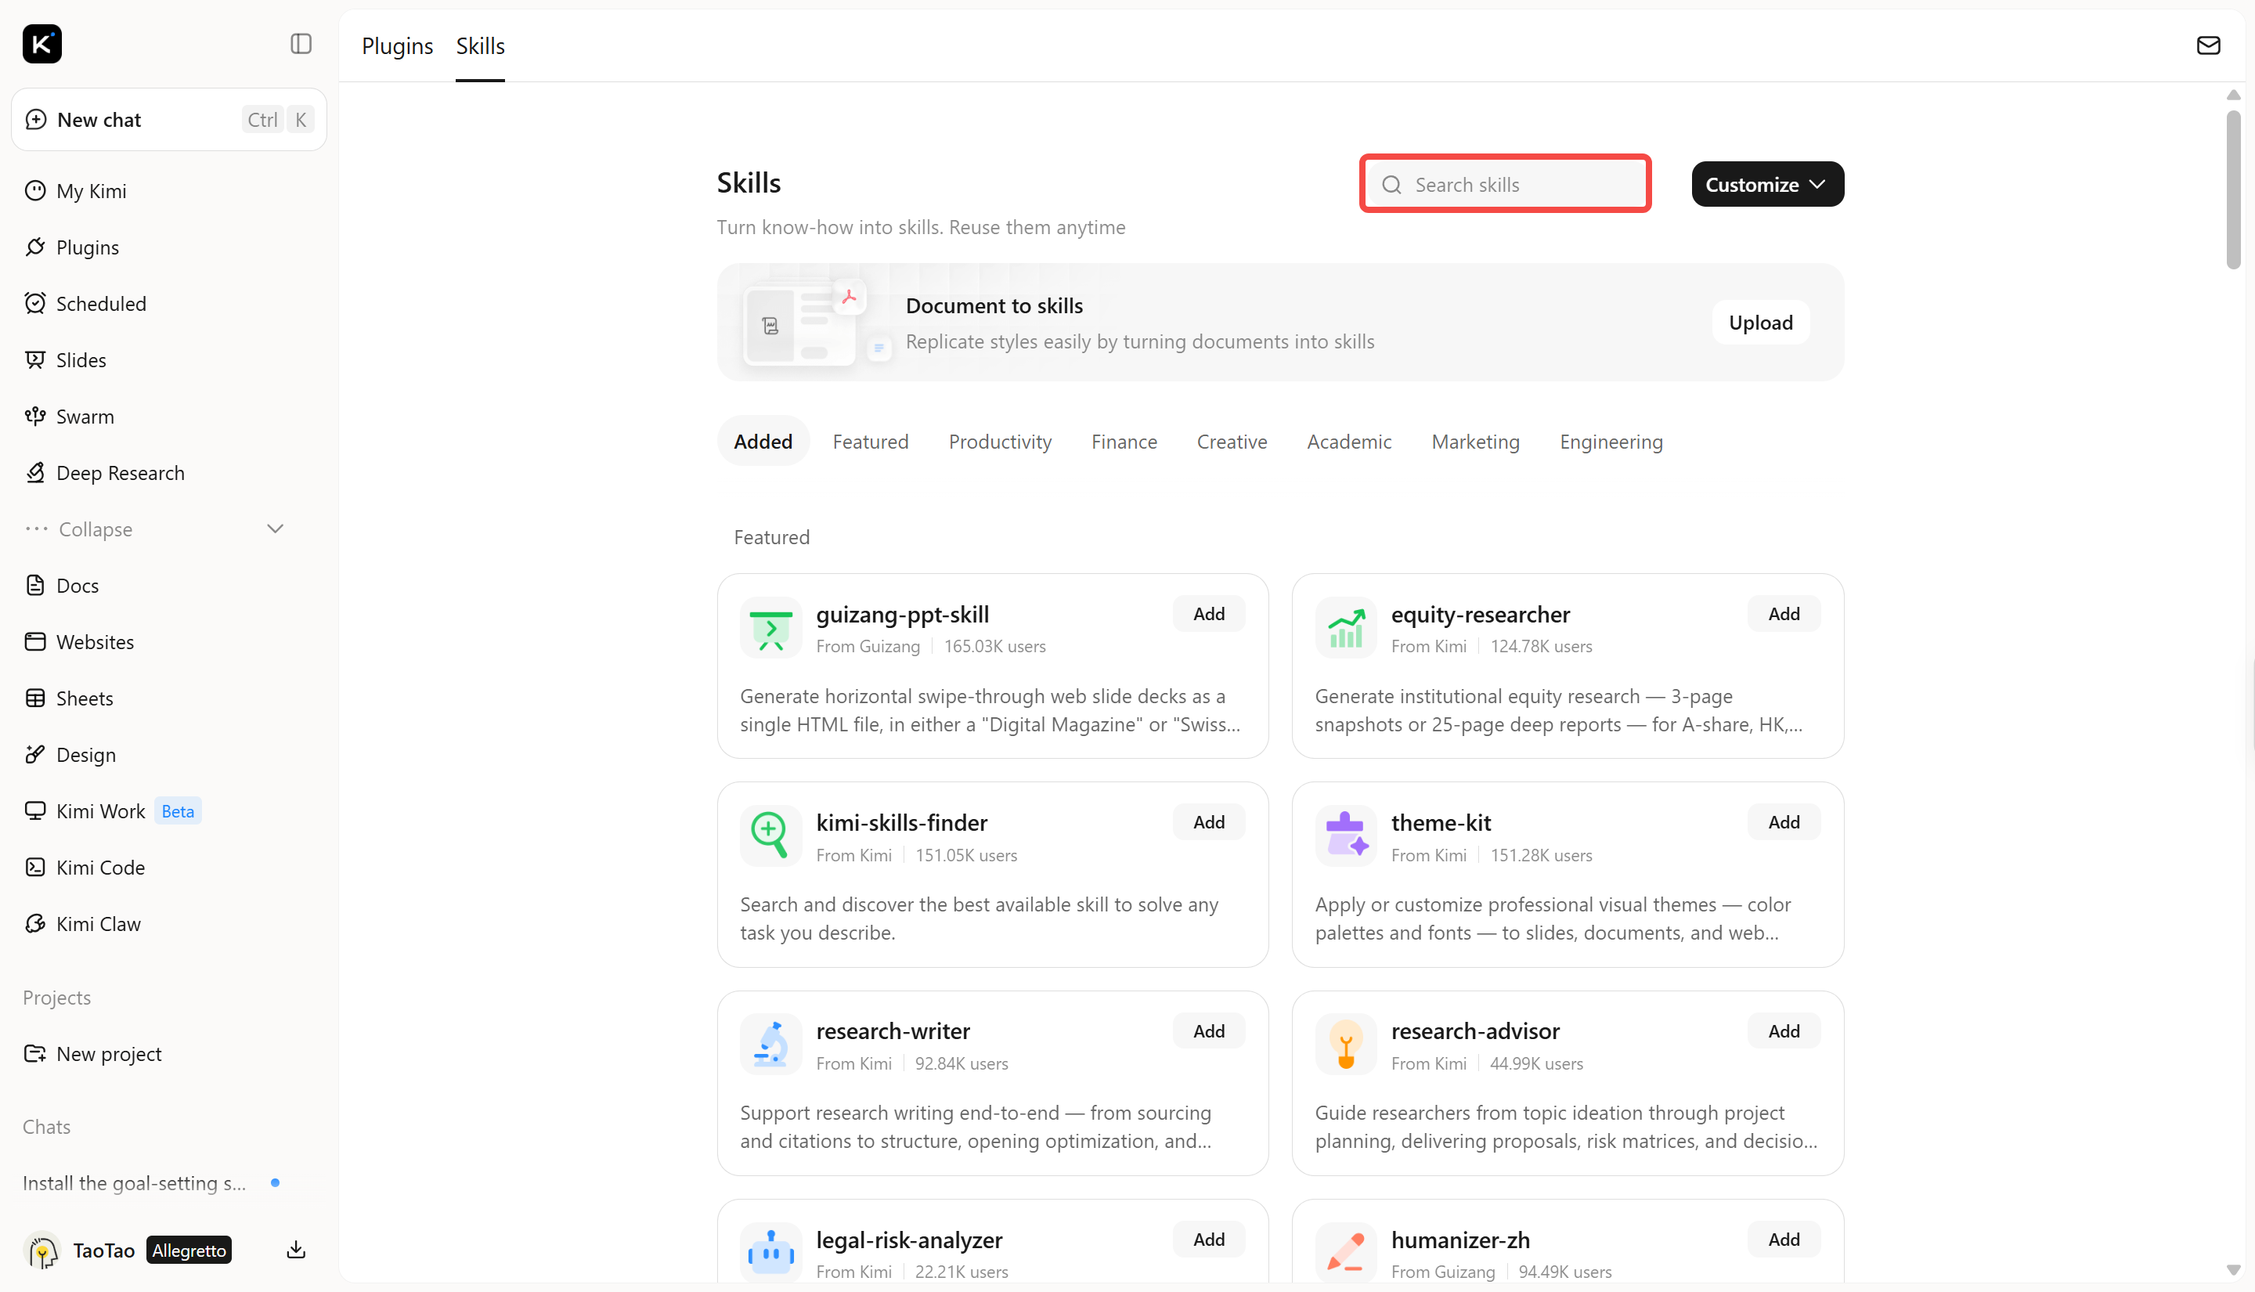Collapse the sidebar tools list
Image resolution: width=2255 pixels, height=1292 pixels.
[x=155, y=529]
